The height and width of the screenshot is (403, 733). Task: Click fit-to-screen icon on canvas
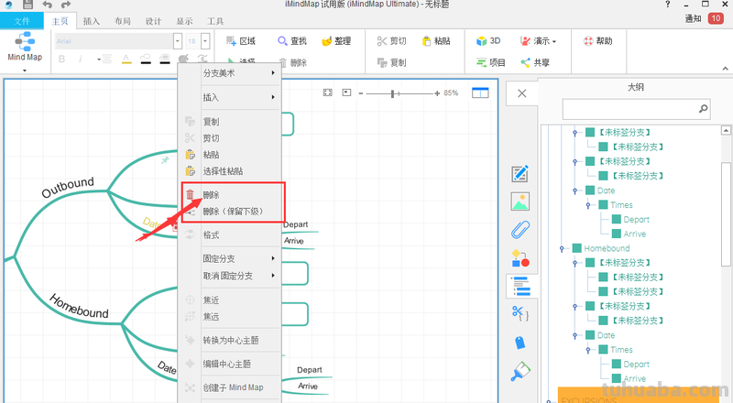point(328,93)
